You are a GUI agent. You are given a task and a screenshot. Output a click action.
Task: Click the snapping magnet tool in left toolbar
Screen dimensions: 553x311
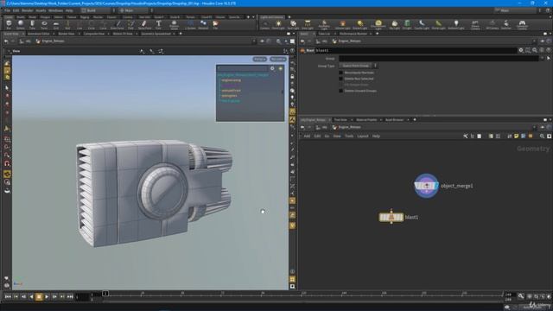pos(7,163)
